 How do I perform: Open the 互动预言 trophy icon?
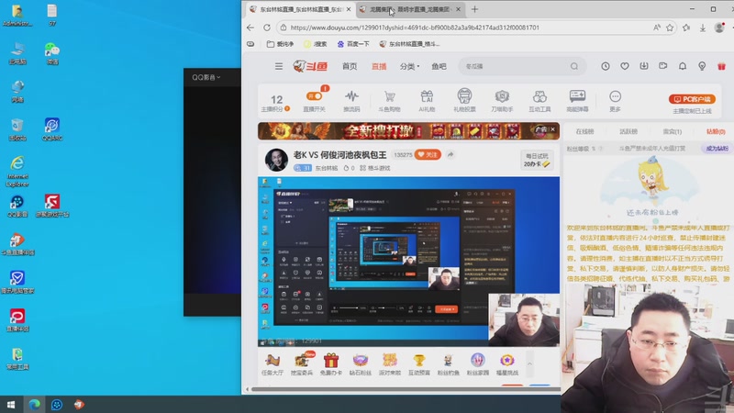[x=419, y=364]
